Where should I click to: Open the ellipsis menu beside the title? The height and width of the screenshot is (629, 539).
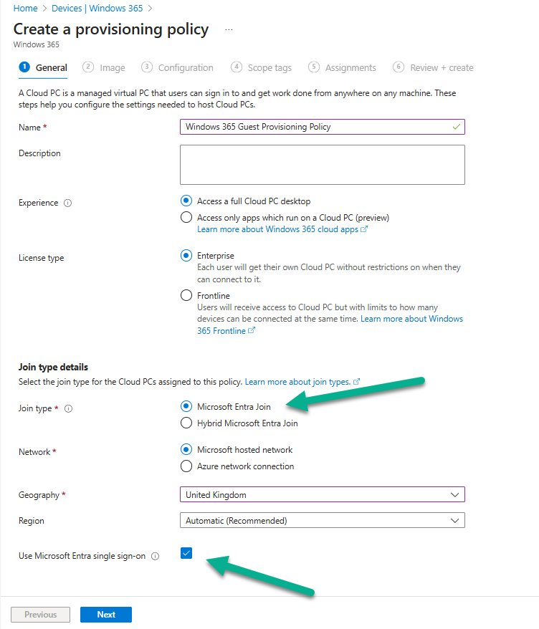(x=229, y=30)
